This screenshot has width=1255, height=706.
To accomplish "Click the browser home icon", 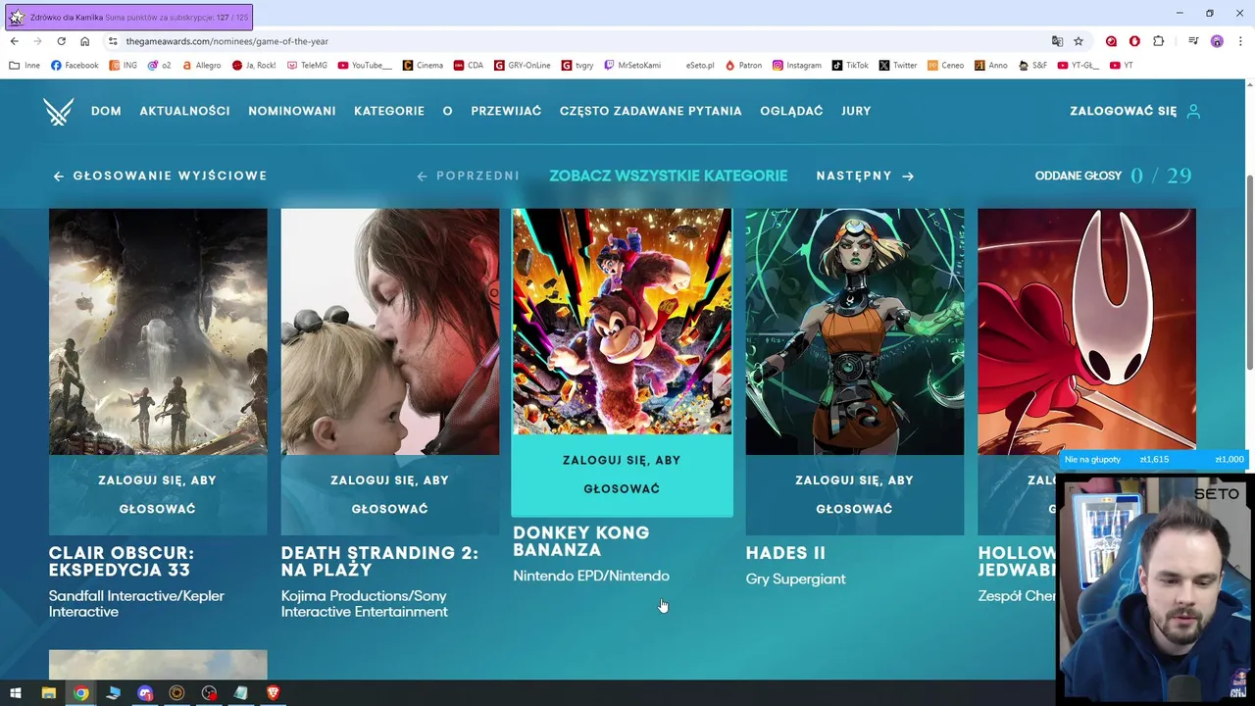I will pyautogui.click(x=84, y=41).
